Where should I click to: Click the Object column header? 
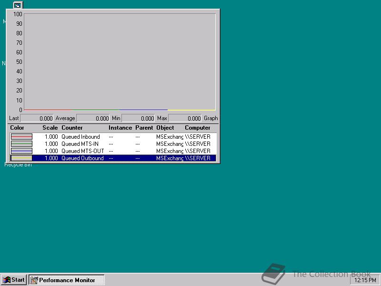(165, 128)
